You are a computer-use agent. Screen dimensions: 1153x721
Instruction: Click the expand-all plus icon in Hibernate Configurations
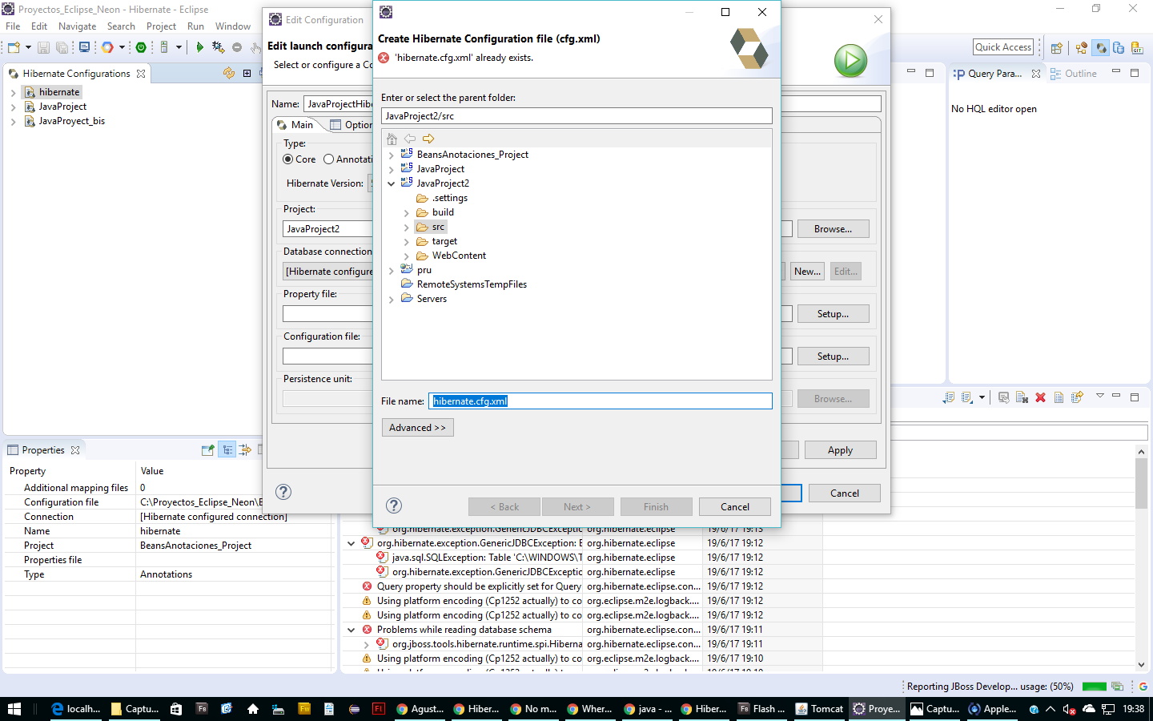[247, 73]
